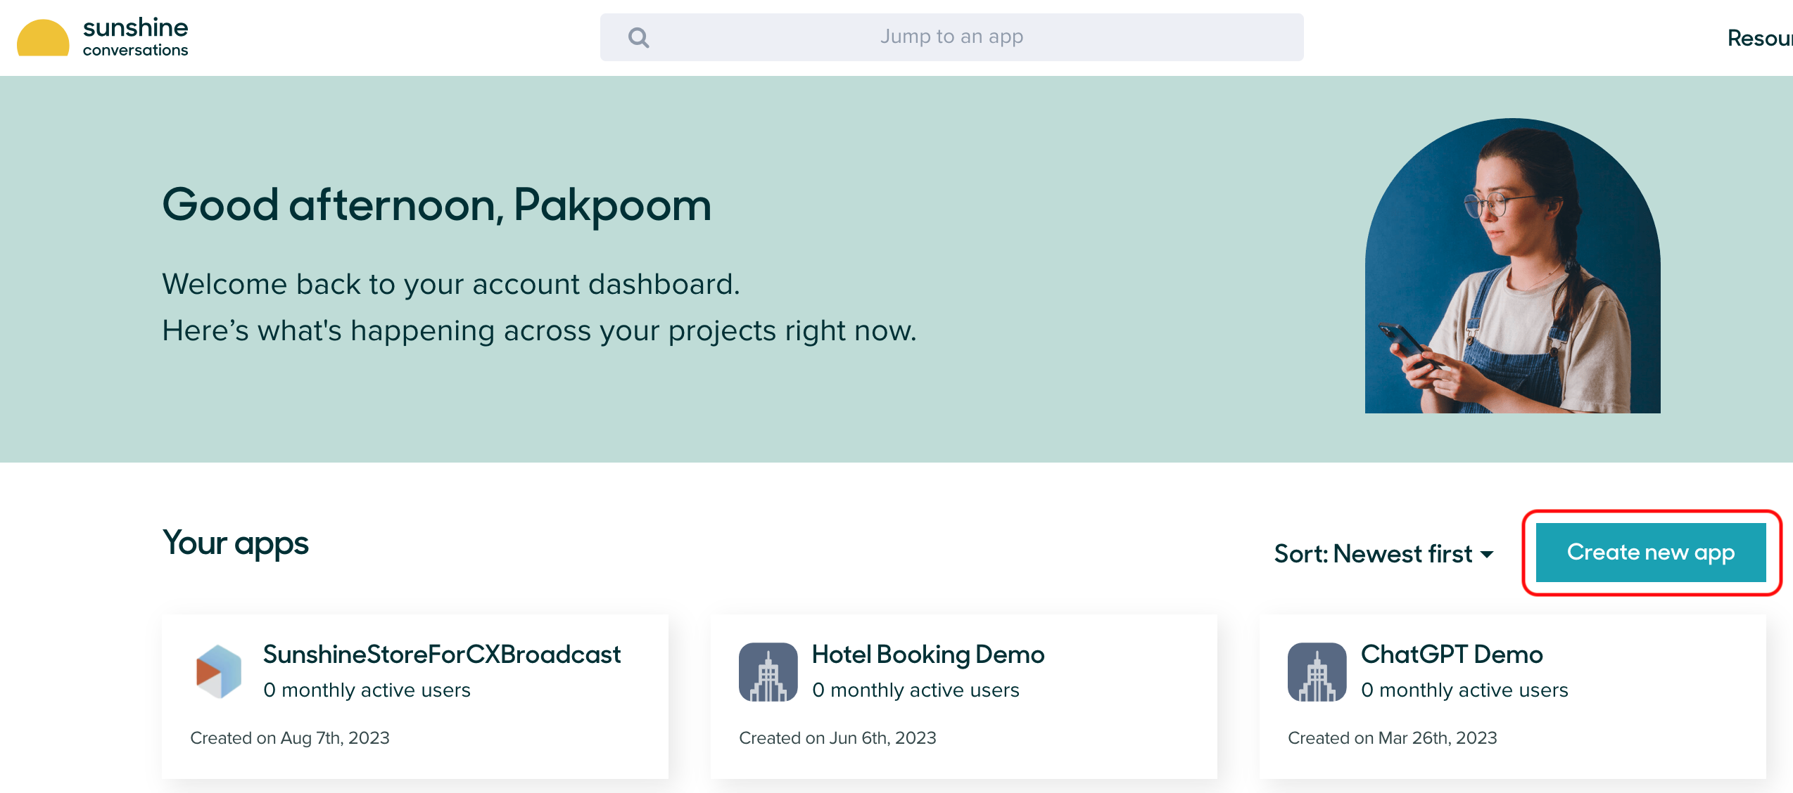Click monthly active users under ChatGPT Demo

tap(1464, 690)
